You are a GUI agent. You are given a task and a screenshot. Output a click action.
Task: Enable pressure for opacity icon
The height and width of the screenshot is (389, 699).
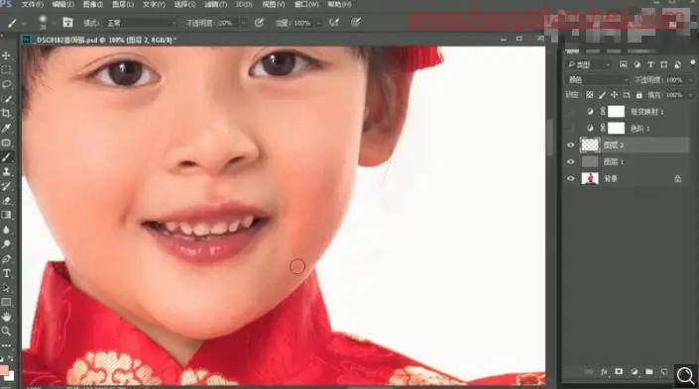click(x=259, y=22)
